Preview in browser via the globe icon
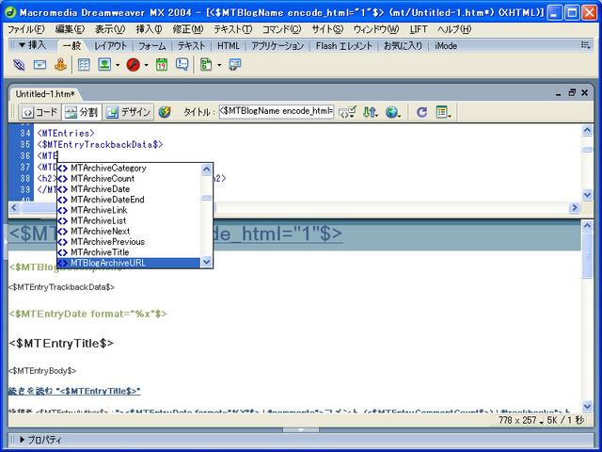The image size is (602, 452). click(393, 112)
